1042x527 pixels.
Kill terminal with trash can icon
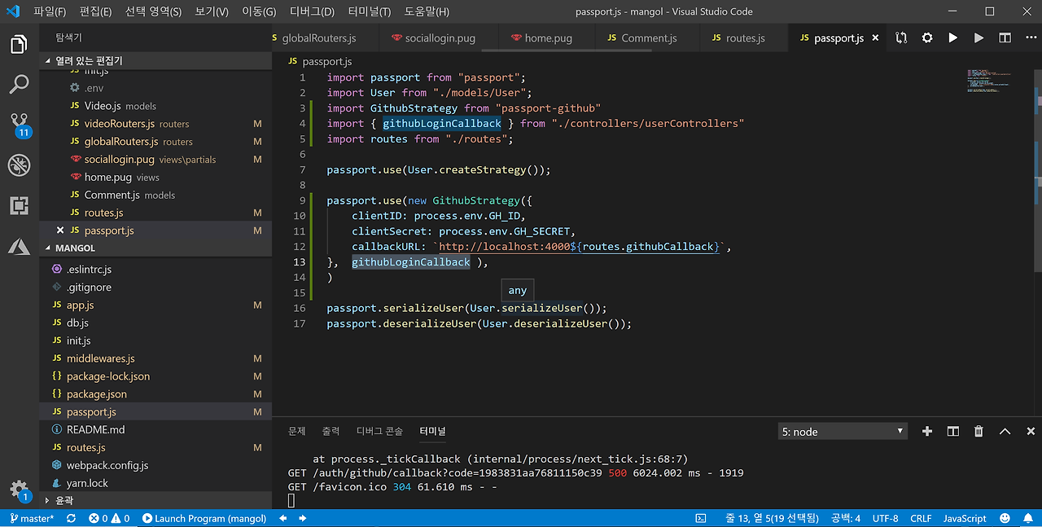[x=979, y=432]
